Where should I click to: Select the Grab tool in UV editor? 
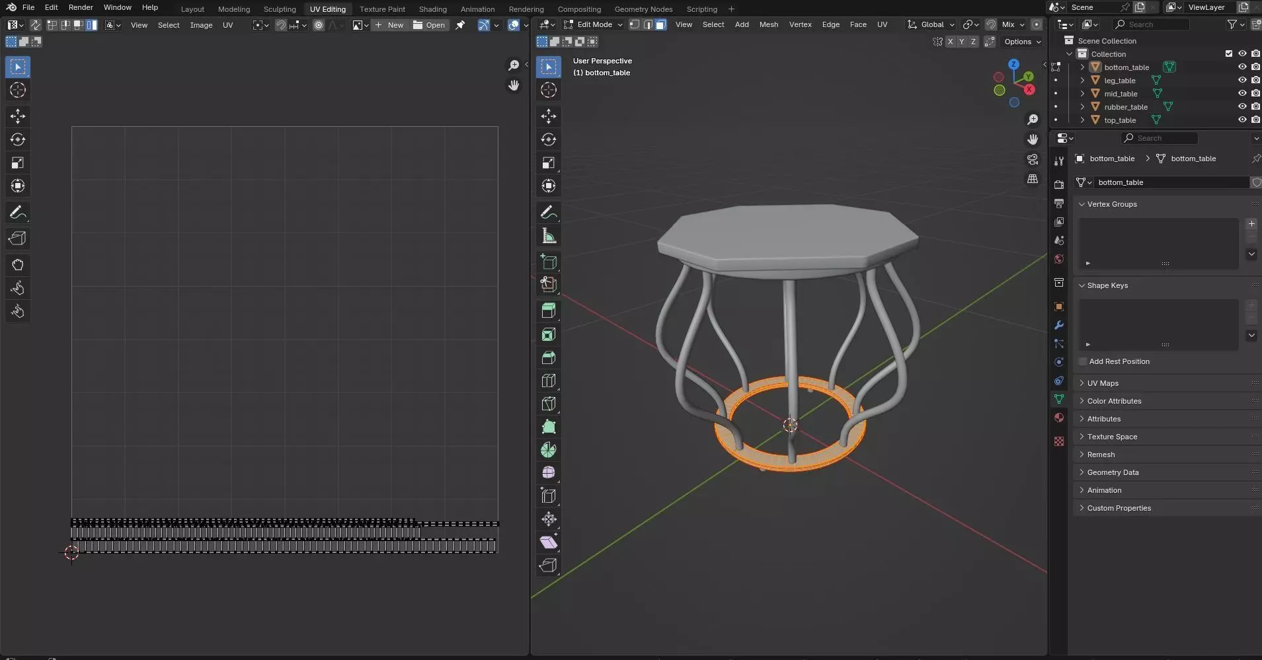point(18,265)
